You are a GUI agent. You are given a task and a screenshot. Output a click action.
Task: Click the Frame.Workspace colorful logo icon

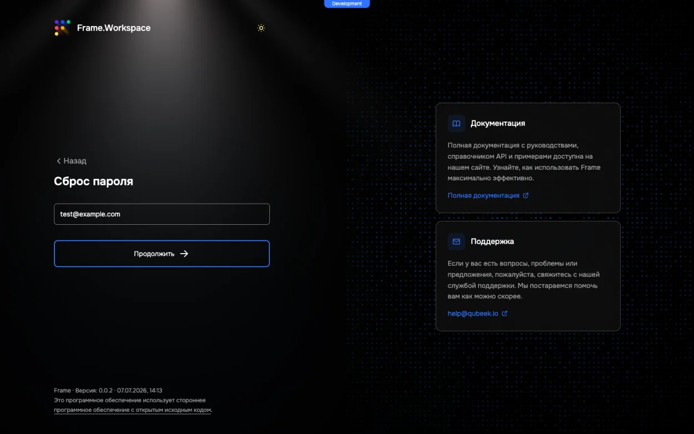[62, 28]
